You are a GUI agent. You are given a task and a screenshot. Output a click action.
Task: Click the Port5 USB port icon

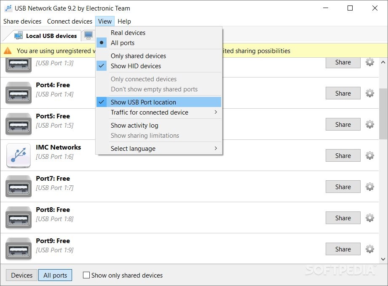(19, 124)
